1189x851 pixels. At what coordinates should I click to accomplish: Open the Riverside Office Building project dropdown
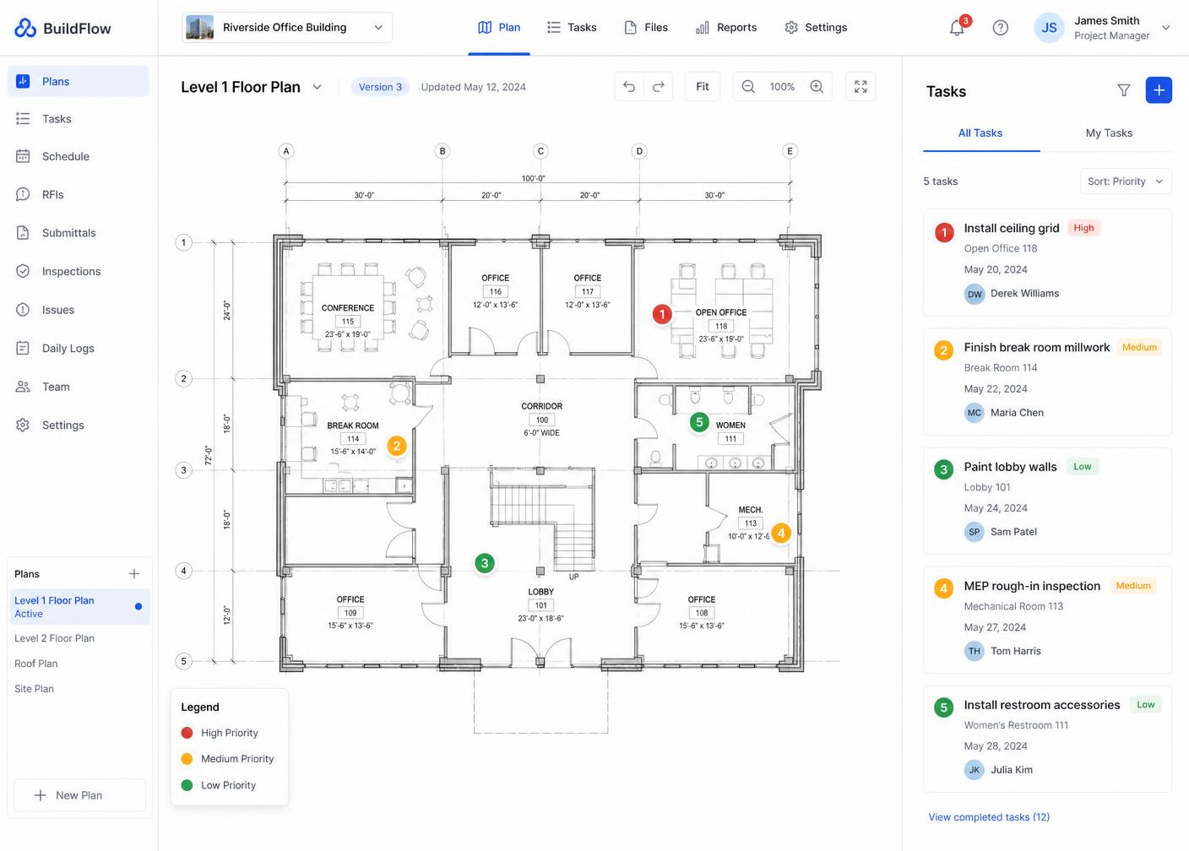point(287,27)
